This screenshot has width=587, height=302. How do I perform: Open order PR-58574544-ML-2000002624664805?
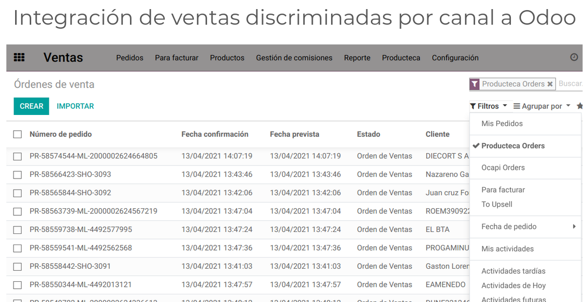coord(94,156)
